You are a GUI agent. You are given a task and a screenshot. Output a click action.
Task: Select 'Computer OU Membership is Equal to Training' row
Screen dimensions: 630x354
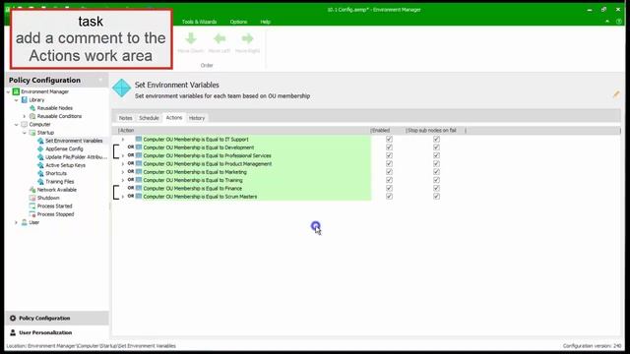pos(193,180)
